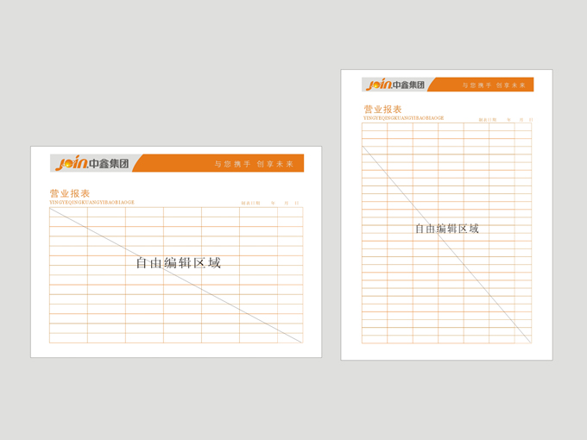Select the 中鑫集团 text on the portrait header
Image resolution: width=587 pixels, height=440 pixels.
pos(408,85)
